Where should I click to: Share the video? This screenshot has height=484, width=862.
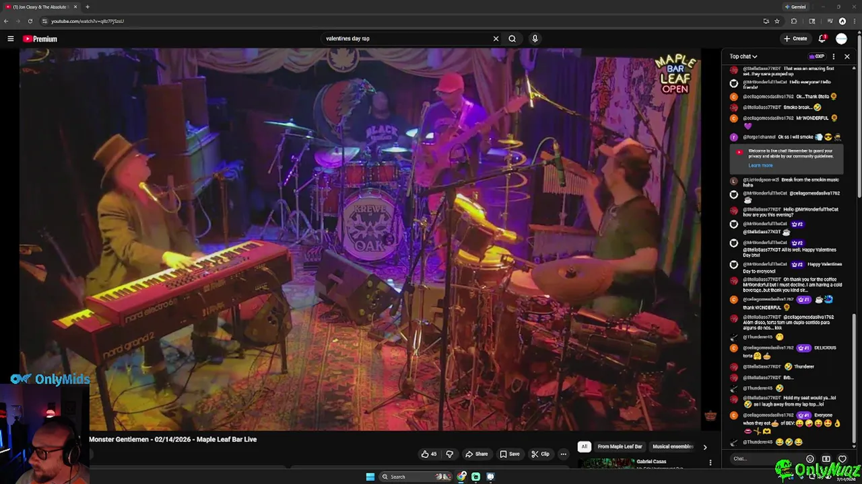[x=477, y=454]
